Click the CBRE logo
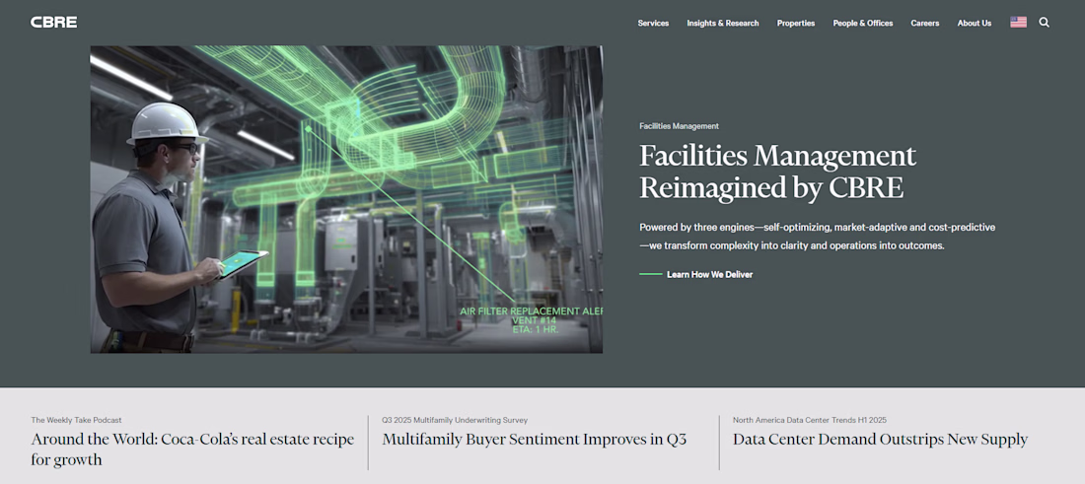 (54, 22)
